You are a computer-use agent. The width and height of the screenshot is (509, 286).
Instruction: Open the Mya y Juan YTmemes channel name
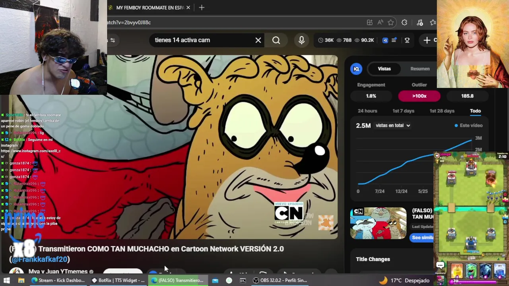[58, 271]
